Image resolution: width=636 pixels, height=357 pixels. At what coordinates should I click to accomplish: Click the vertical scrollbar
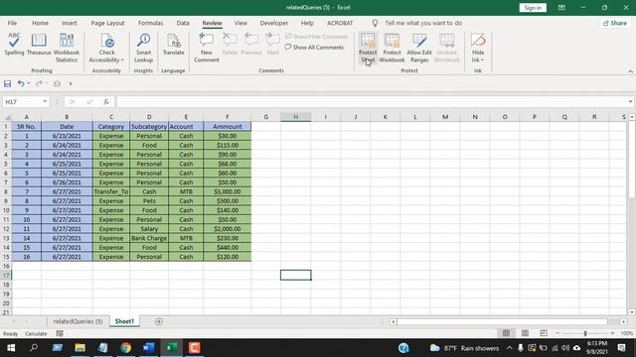632,159
